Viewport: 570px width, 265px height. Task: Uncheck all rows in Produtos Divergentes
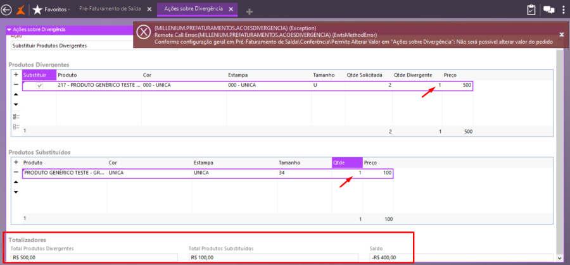[16, 126]
